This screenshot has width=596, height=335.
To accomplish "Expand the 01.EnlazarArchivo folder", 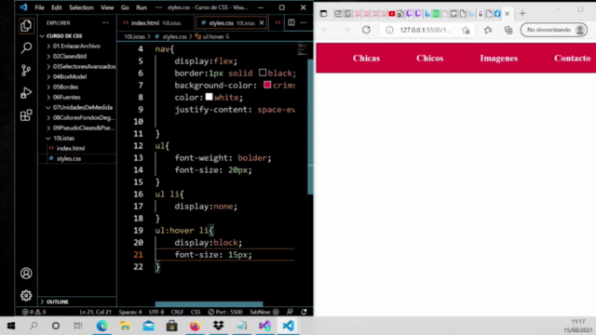I will 76,46.
